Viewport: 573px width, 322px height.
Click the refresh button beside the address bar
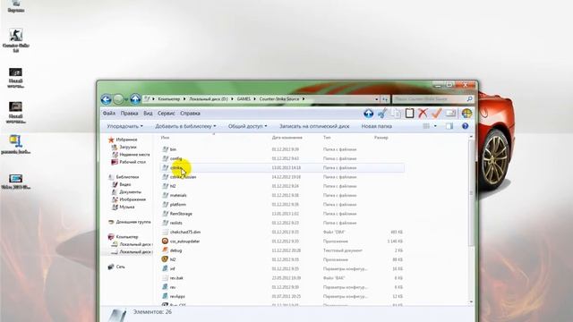tap(385, 99)
